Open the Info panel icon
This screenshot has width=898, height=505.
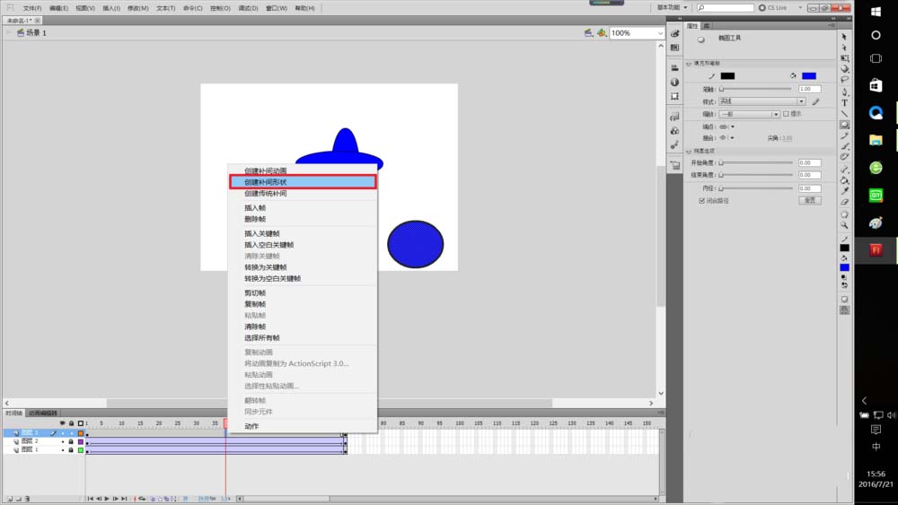(674, 82)
